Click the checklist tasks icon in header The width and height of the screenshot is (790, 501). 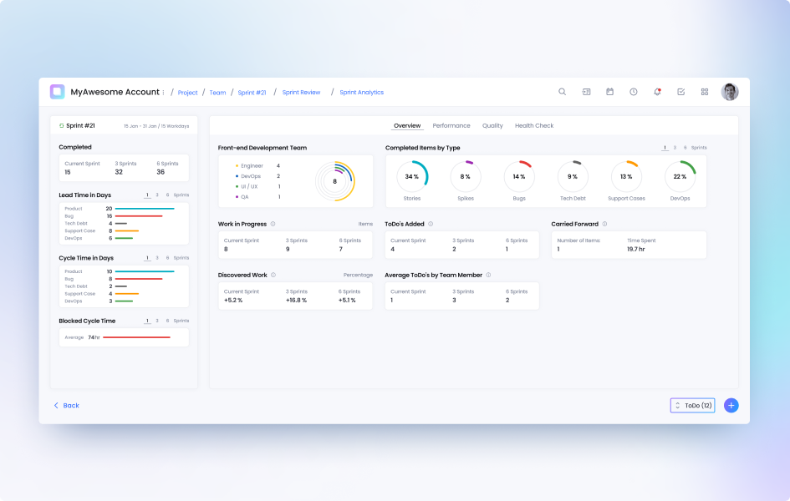point(680,92)
